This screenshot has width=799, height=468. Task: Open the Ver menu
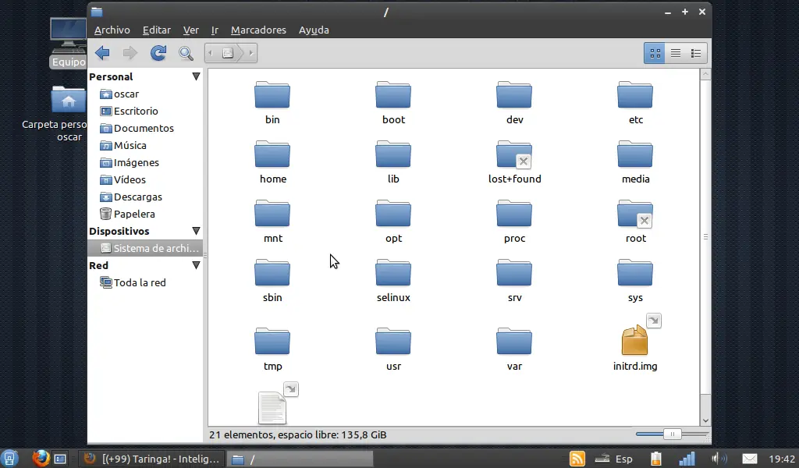pyautogui.click(x=191, y=30)
